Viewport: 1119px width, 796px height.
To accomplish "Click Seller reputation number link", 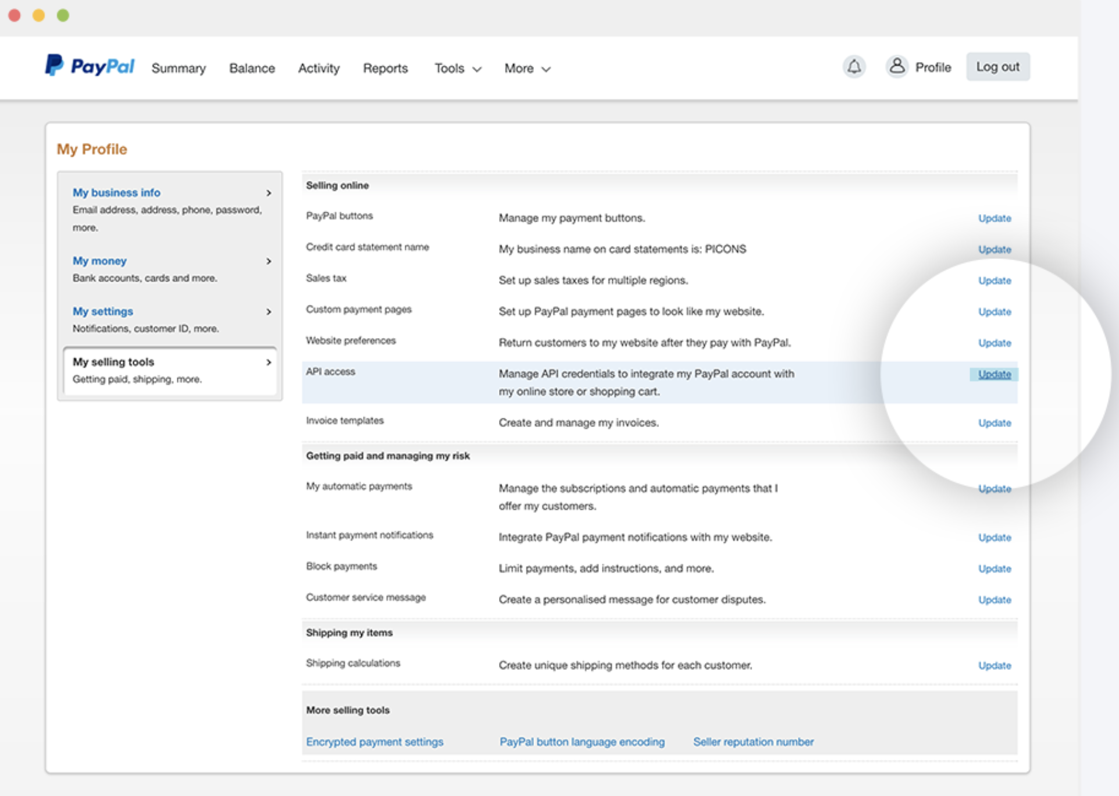I will (753, 742).
